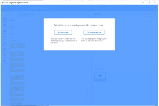Image resolution: width=159 pixels, height=106 pixels.
Task: Zoom in the workspace
Action: 87,89
